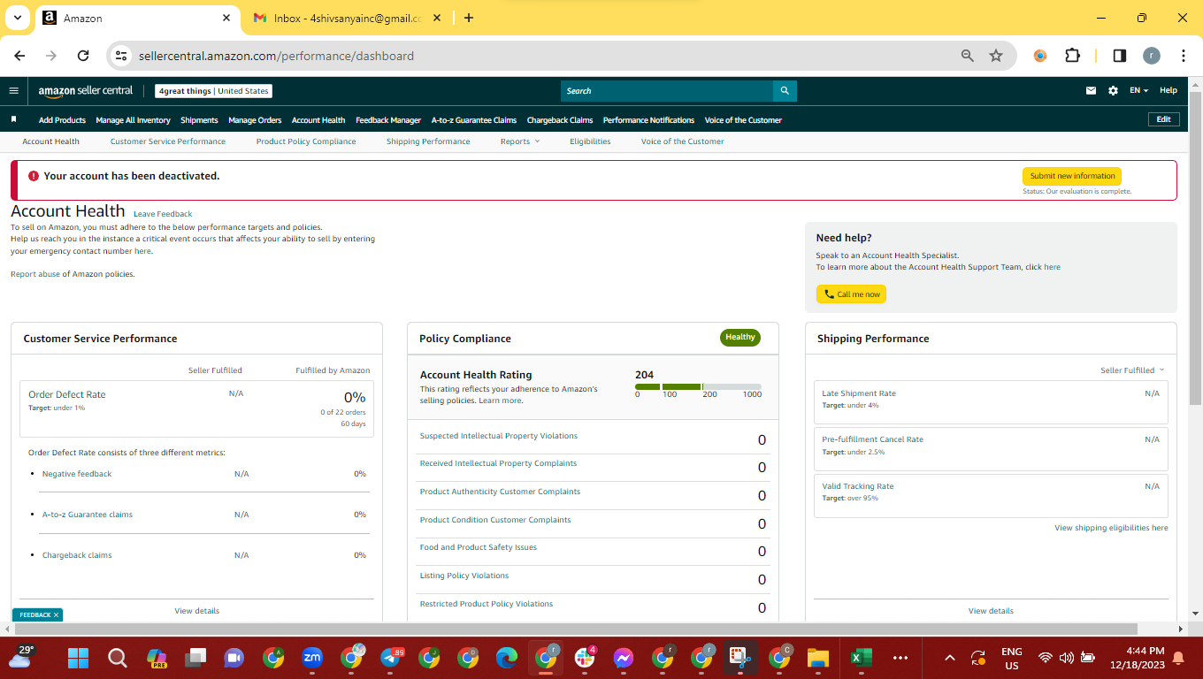Screen dimensions: 1203x679
Task: Open View shipping eligibilities here link
Action: pyautogui.click(x=1111, y=528)
